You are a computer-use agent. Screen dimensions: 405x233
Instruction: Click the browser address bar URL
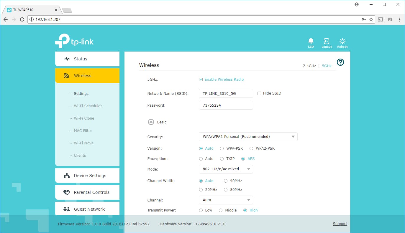coord(48,19)
